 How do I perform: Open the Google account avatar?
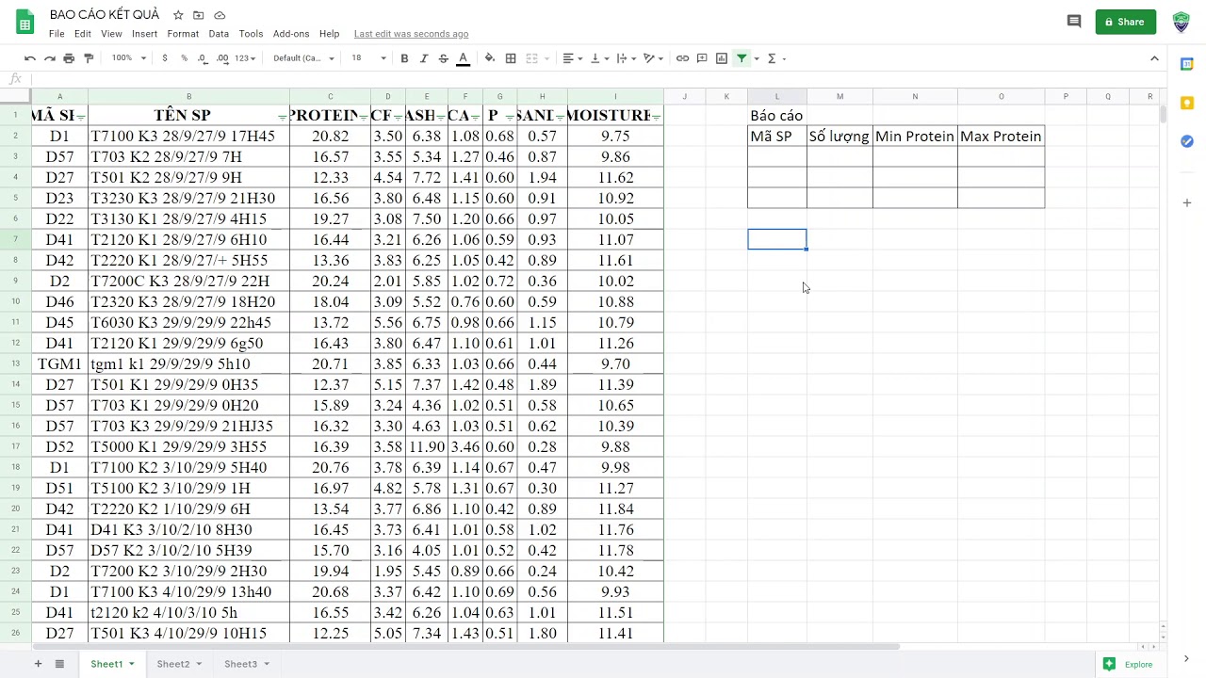click(1182, 22)
